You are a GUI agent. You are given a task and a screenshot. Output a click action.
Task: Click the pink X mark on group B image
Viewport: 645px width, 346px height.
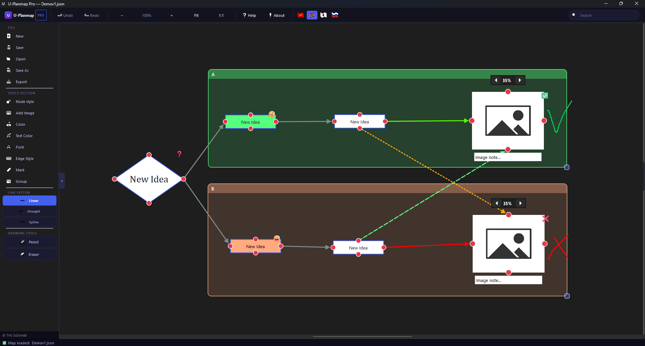(x=546, y=219)
